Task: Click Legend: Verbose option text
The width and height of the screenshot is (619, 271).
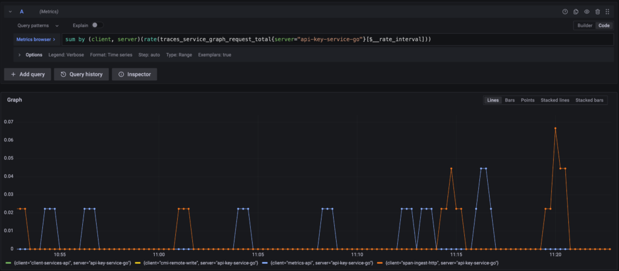Action: coord(66,55)
